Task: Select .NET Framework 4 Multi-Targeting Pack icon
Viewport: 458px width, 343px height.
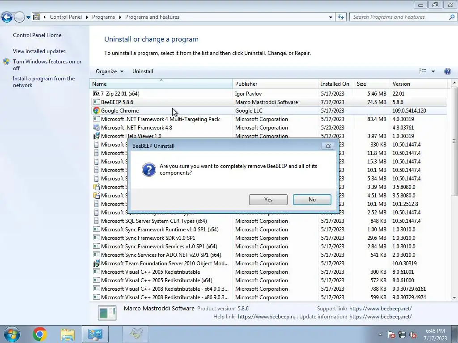Action: [96, 119]
